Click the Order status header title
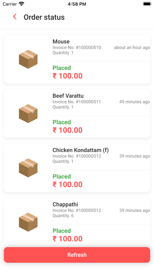 pos(44,17)
